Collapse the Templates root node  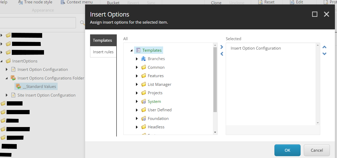pyautogui.click(x=131, y=50)
